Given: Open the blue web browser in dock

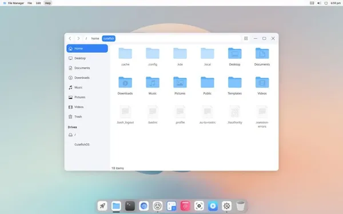Looking at the screenshot, I should [x=143, y=205].
